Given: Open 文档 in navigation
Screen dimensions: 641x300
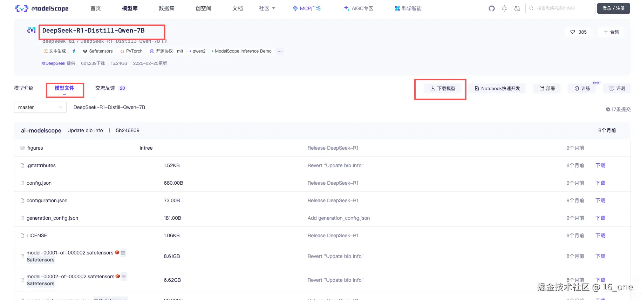Looking at the screenshot, I should click(x=238, y=8).
